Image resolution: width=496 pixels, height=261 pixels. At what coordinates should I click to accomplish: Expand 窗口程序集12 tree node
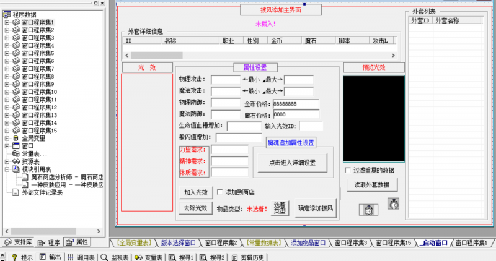point(7,107)
